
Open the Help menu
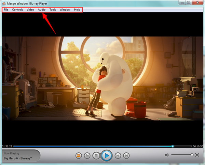(x=77, y=10)
